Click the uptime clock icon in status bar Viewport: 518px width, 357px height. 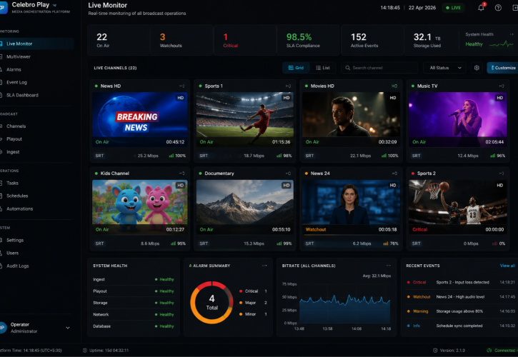click(x=85, y=351)
